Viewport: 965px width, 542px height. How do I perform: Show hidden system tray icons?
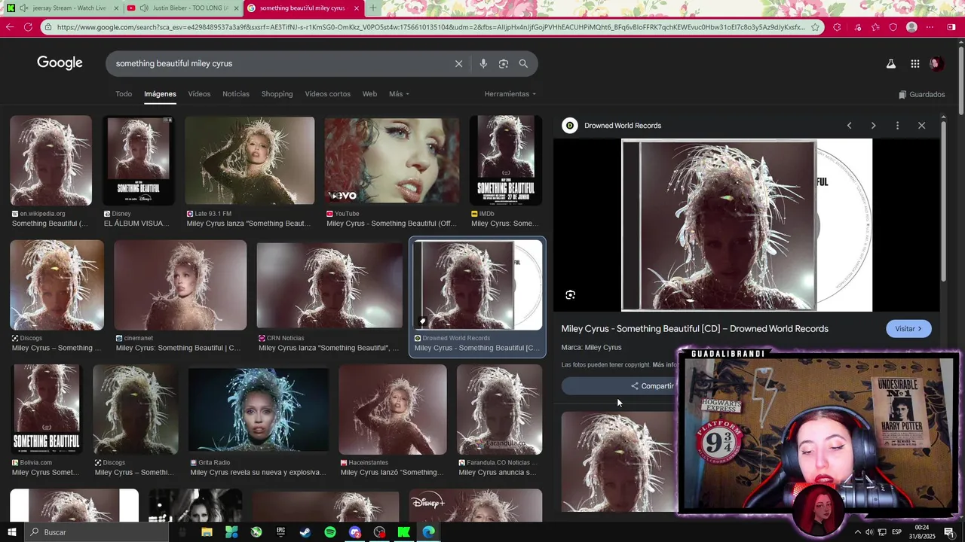coord(857,532)
